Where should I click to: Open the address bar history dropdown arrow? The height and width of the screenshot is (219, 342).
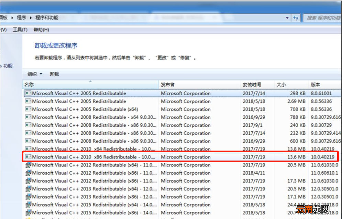pyautogui.click(x=287, y=18)
